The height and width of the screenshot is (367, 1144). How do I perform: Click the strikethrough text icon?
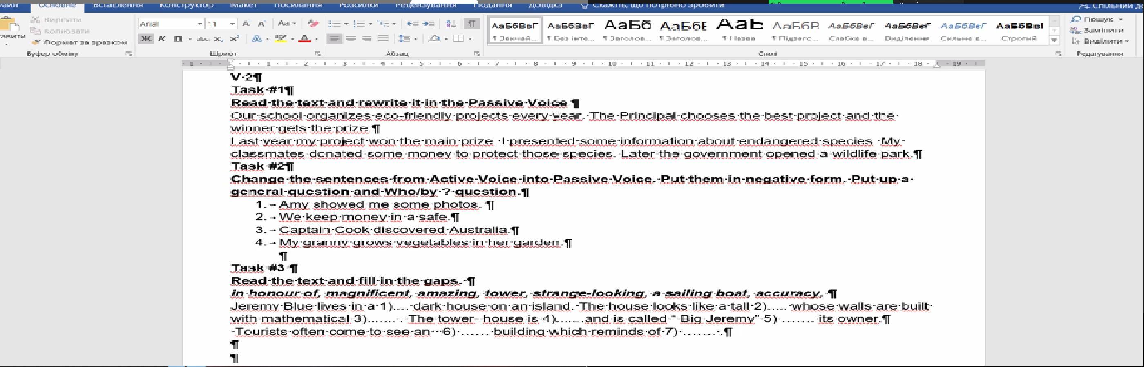pyautogui.click(x=203, y=39)
